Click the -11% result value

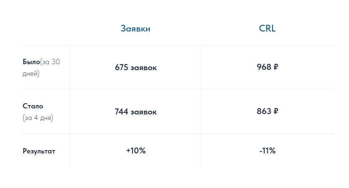click(267, 151)
